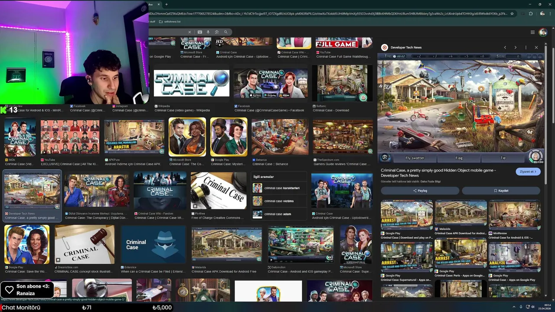Viewport: 555px width, 312px height.
Task: Open the Facebook CriminalCaseGame banner image
Action: (x=271, y=83)
